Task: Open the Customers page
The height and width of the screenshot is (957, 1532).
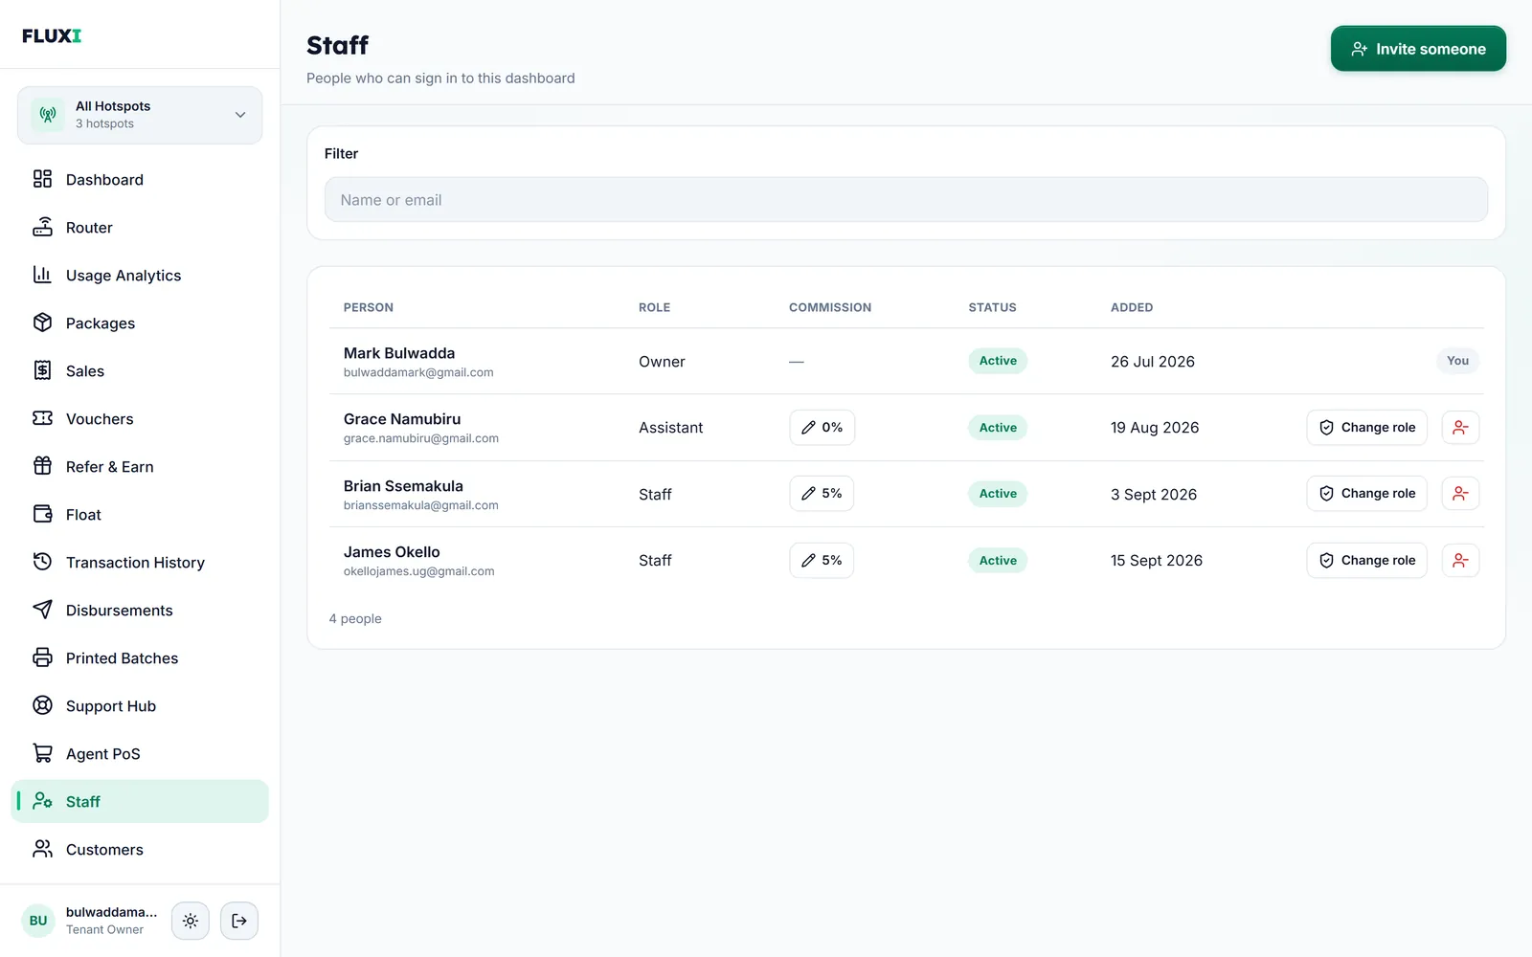Action: [140, 850]
